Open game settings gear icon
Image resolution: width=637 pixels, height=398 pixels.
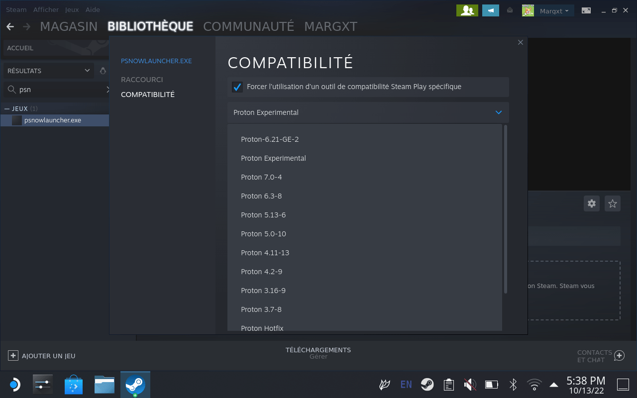(592, 203)
